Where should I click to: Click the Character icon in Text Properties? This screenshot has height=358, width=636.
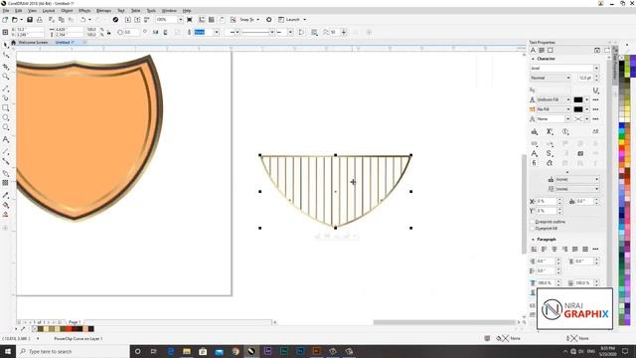coord(533,51)
